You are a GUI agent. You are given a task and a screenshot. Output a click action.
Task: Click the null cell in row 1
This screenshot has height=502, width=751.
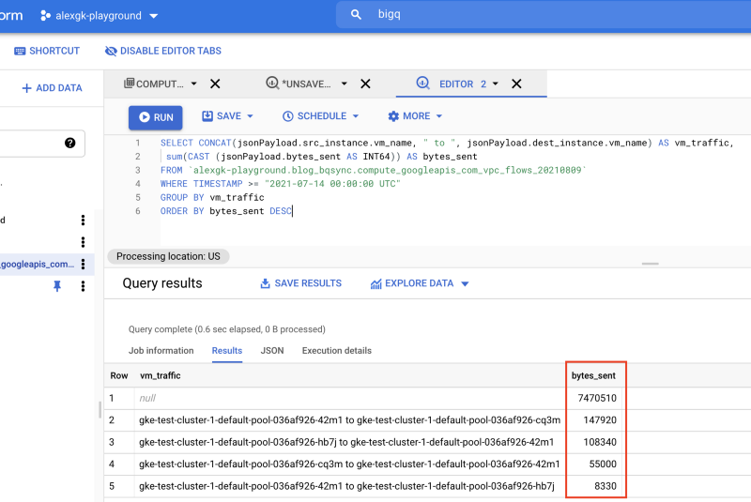click(147, 398)
